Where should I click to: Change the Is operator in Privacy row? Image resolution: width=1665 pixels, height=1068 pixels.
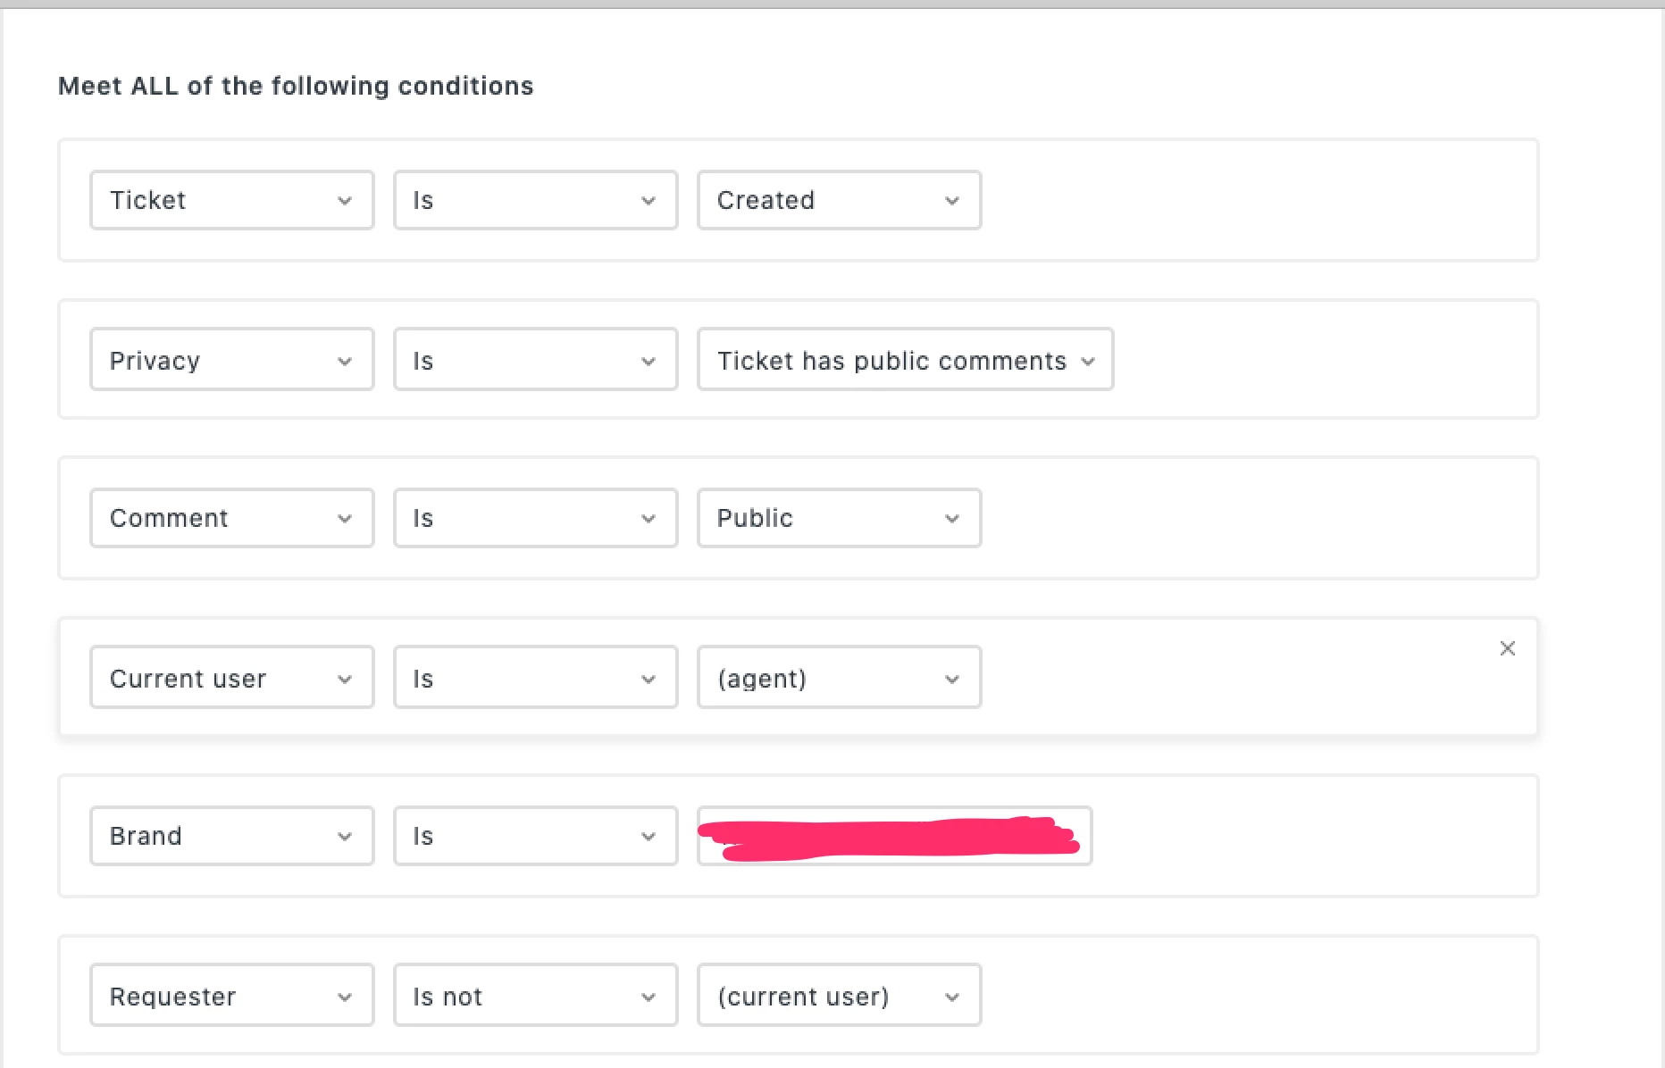535,360
